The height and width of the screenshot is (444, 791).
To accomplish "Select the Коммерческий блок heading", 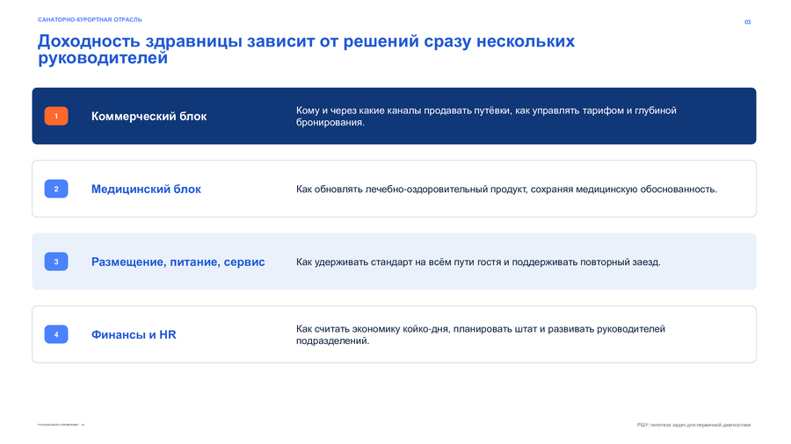I will click(149, 117).
